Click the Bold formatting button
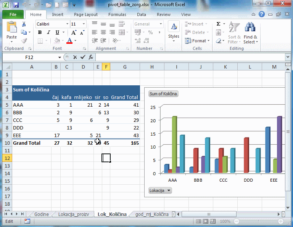Viewport: 293px width, 227px height. [40, 32]
